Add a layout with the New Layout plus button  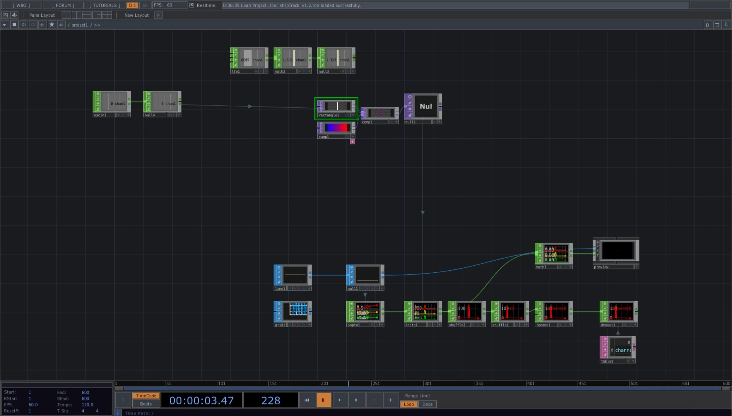[158, 15]
